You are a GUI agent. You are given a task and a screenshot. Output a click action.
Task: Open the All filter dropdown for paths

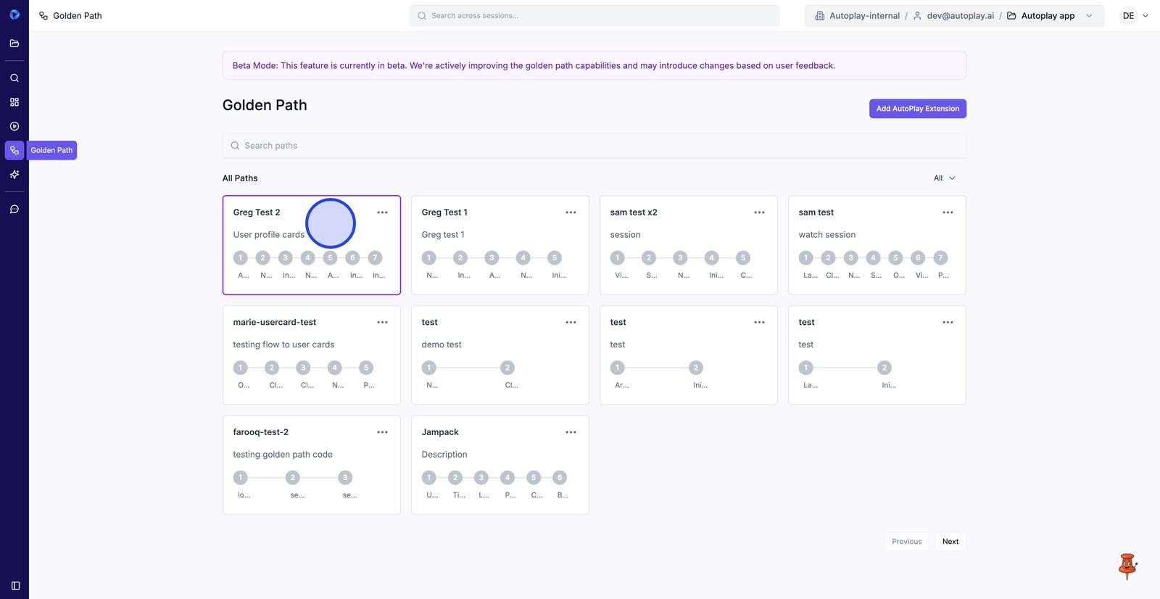tap(944, 178)
